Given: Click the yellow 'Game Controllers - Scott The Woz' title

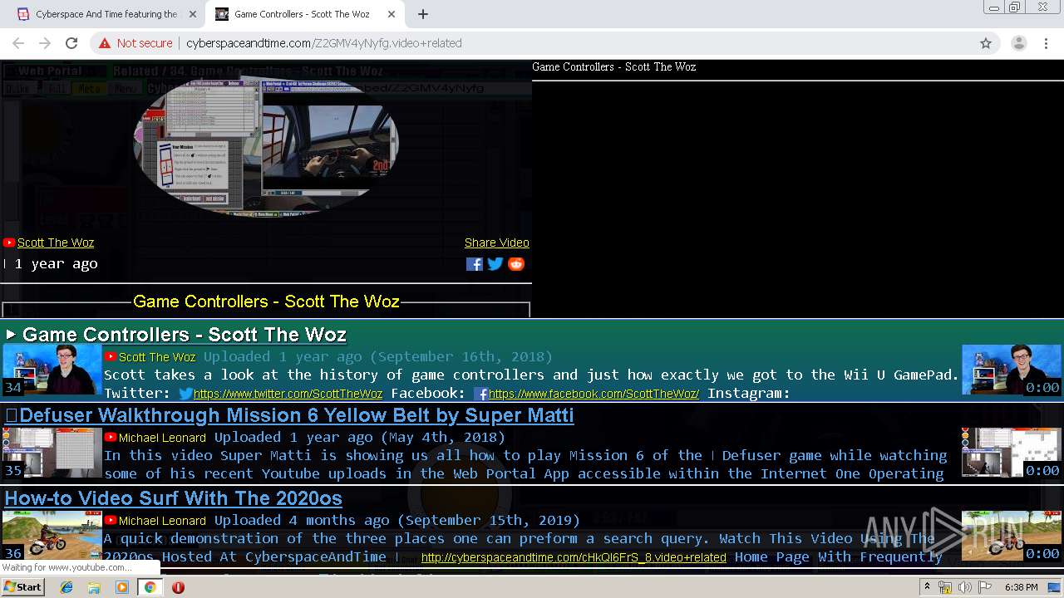Looking at the screenshot, I should tap(266, 301).
